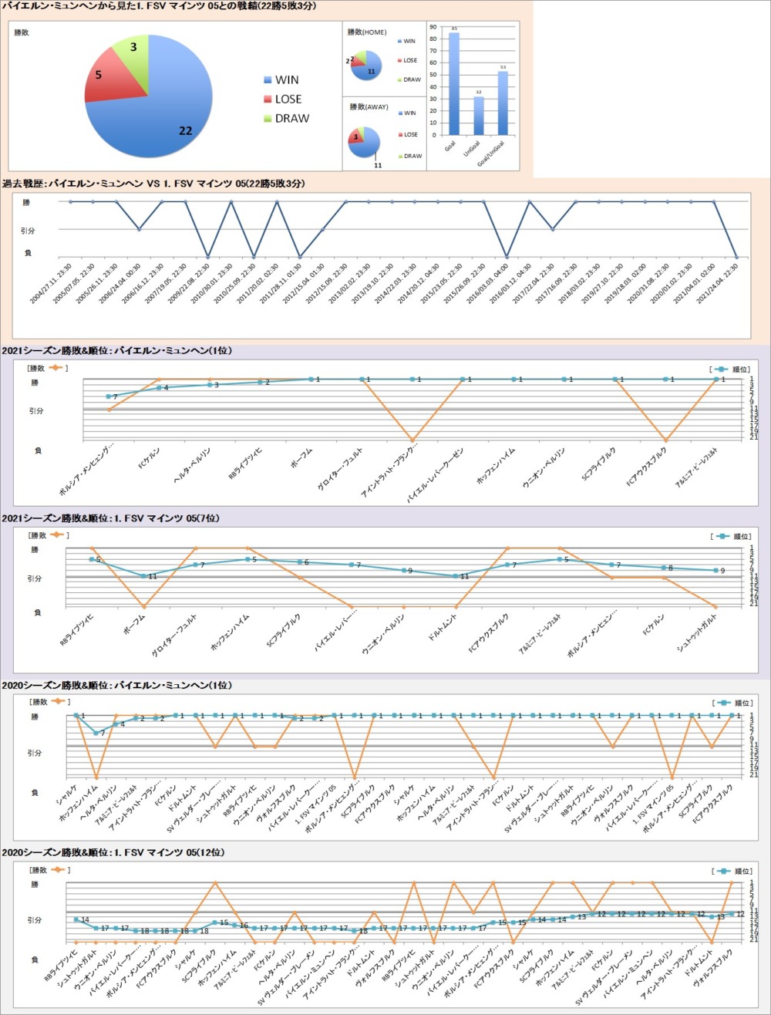Click rank 2 point at RBライプツィヒ, 2021 Bayern chart
The height and width of the screenshot is (1015, 771).
coord(261,382)
